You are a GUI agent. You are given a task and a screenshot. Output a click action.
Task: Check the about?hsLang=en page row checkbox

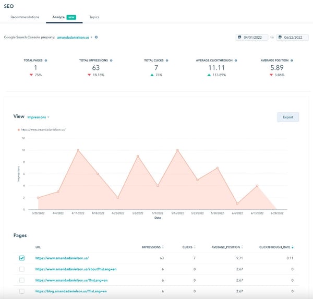pos(21,269)
